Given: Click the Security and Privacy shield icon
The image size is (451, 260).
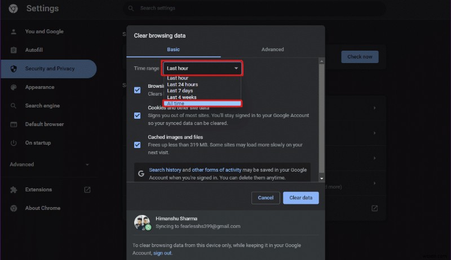Looking at the screenshot, I should click(x=14, y=69).
